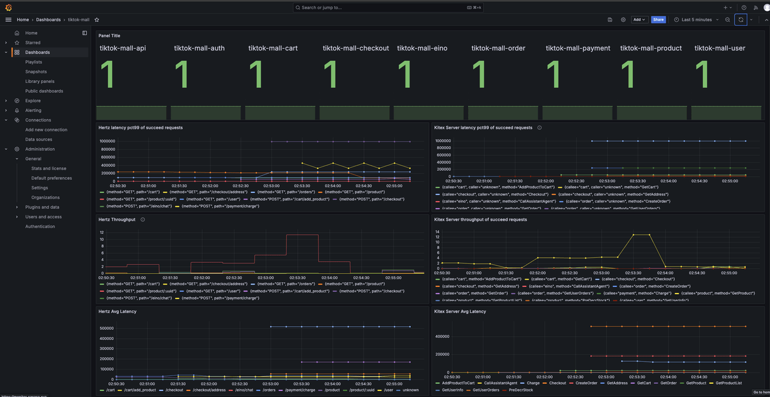Open the Add dropdown button
The width and height of the screenshot is (770, 397).
pyautogui.click(x=639, y=20)
